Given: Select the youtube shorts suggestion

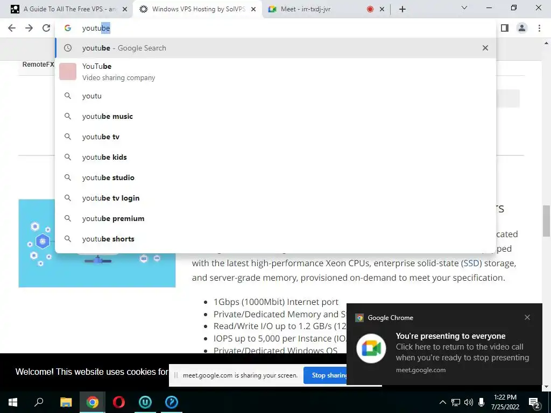Looking at the screenshot, I should coord(275,239).
